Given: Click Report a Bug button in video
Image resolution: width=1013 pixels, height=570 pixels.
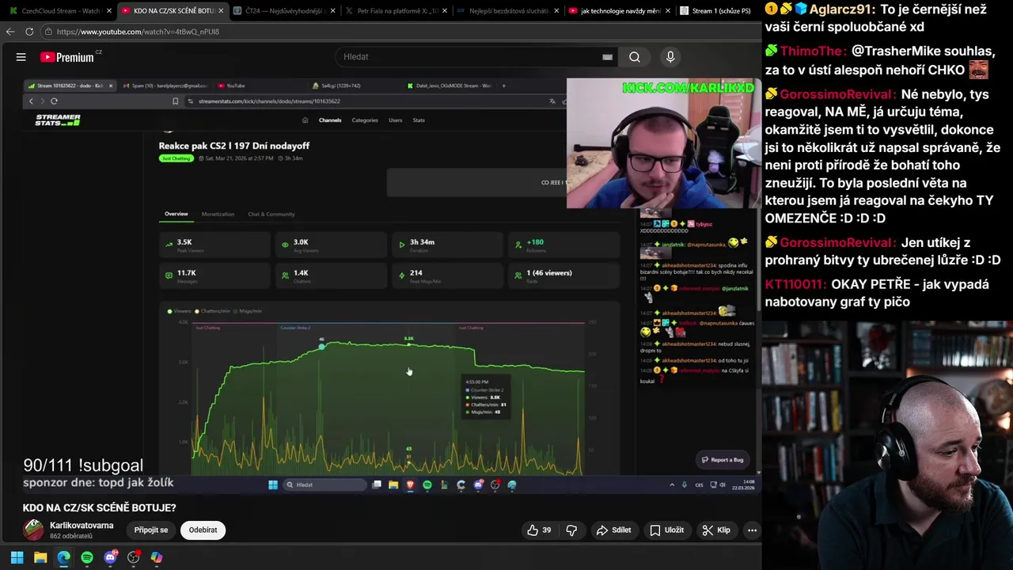Looking at the screenshot, I should coord(722,460).
